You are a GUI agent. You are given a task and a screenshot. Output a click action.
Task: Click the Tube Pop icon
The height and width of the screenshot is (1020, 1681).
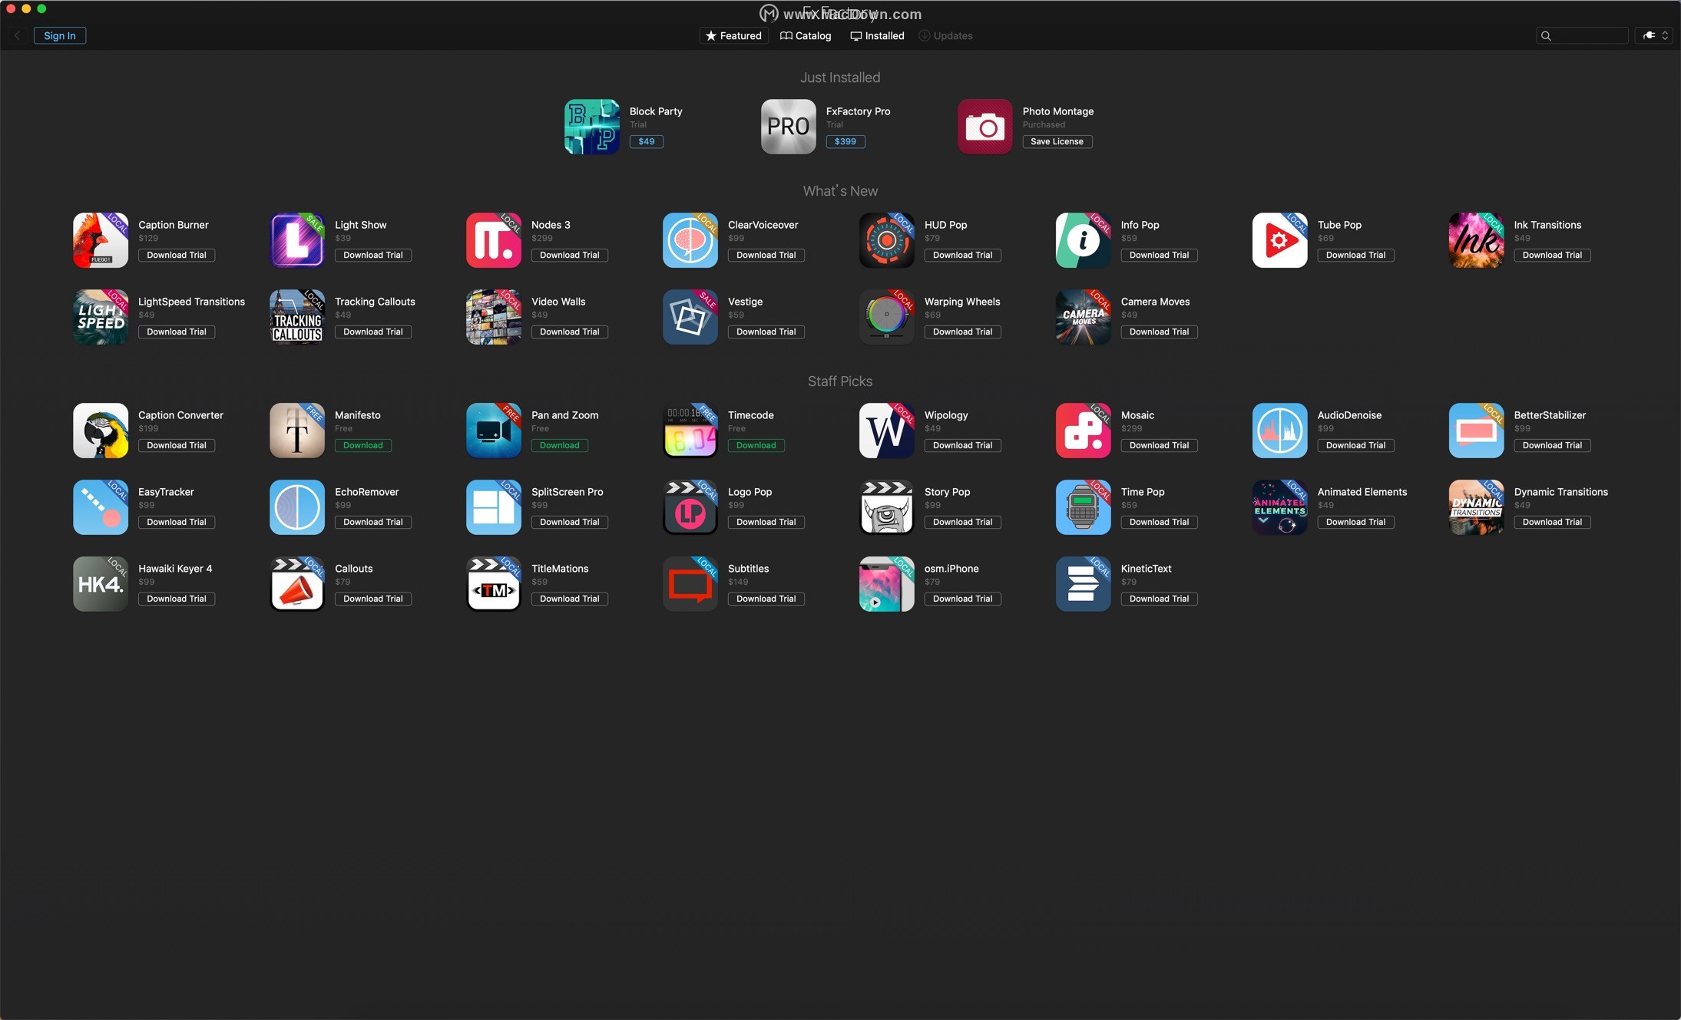1279,240
